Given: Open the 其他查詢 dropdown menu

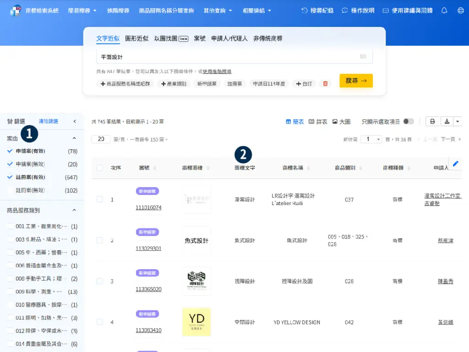Looking at the screenshot, I should pos(215,10).
